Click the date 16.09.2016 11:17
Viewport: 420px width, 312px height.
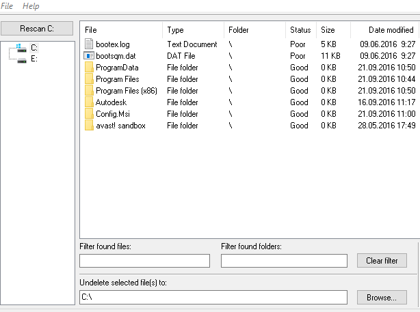[386, 102]
